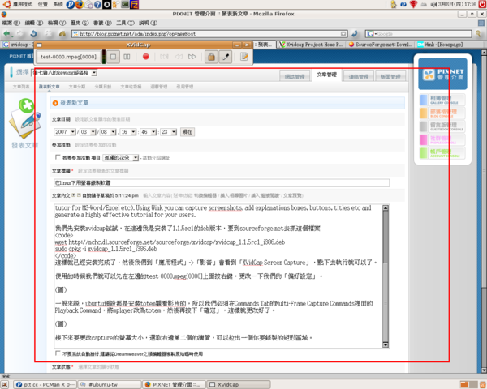Open the year 2007 dropdown
The height and width of the screenshot is (389, 487).
65,132
